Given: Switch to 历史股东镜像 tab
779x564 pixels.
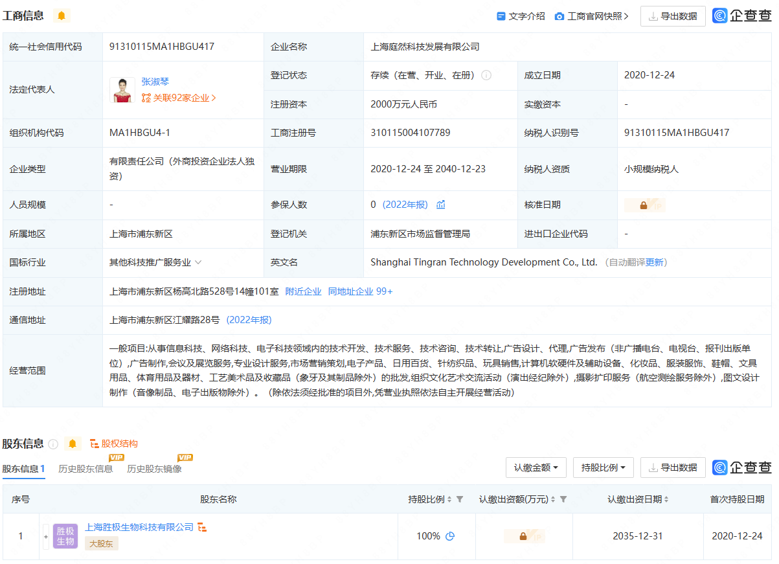Looking at the screenshot, I should tap(154, 469).
